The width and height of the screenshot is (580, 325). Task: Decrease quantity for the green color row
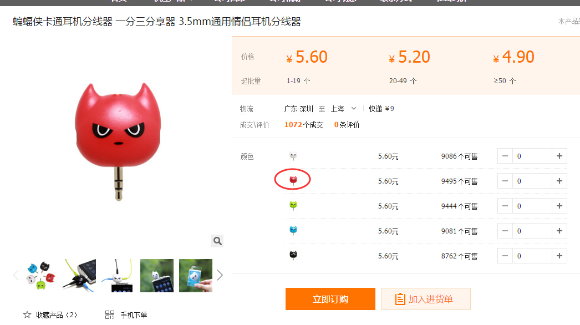505,206
